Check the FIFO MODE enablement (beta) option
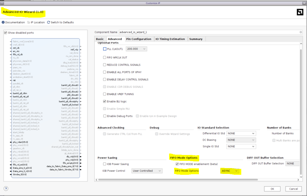The height and width of the screenshot is (196, 307). click(177, 164)
